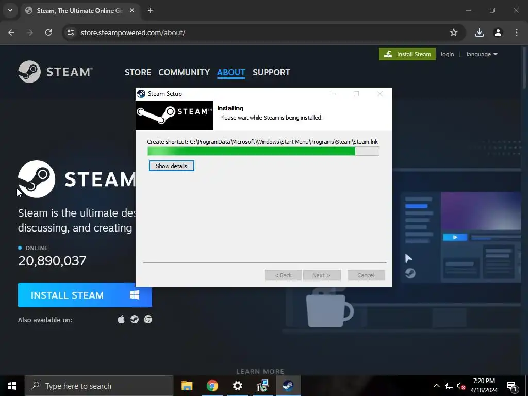Expand the language dropdown

pyautogui.click(x=482, y=54)
